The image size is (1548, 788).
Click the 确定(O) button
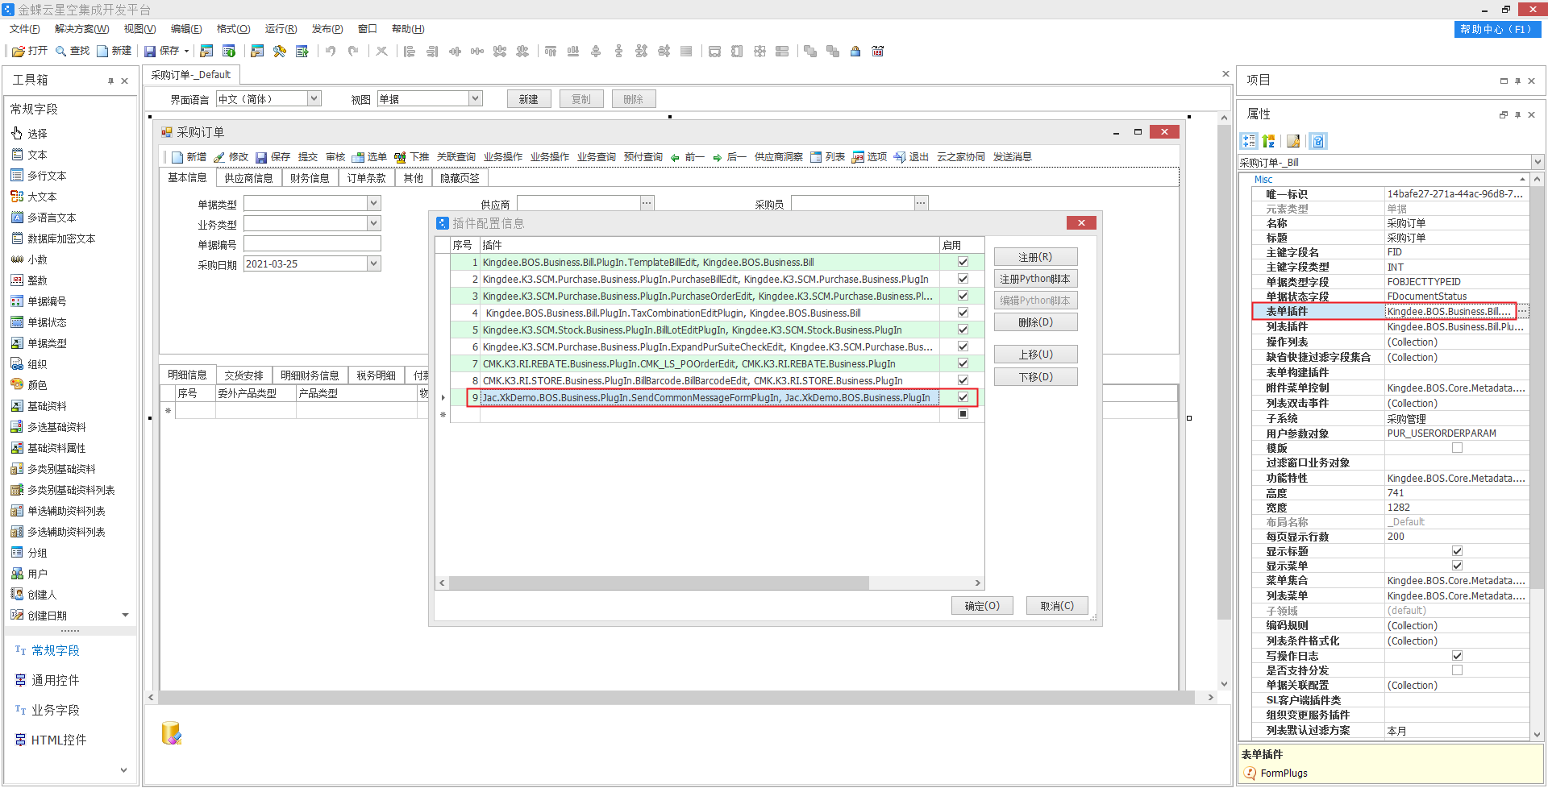982,606
